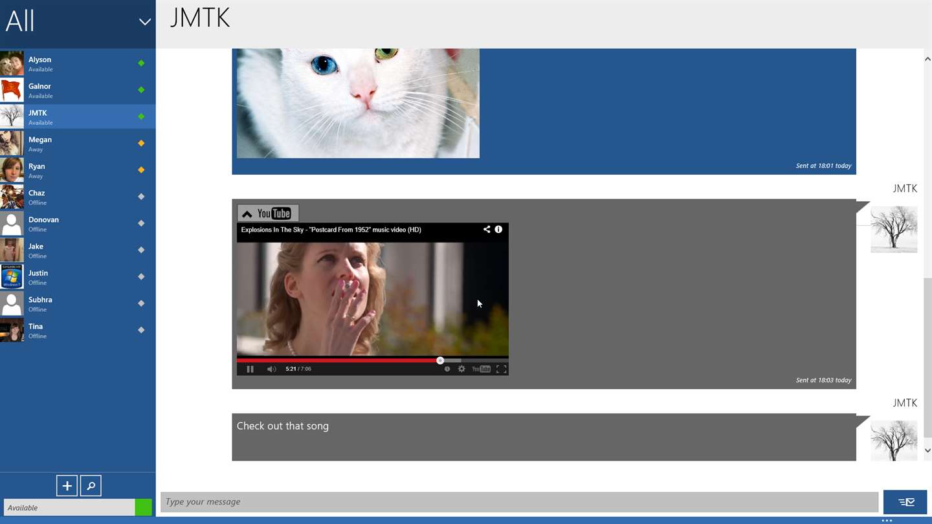
Task: Click the add contact plus button
Action: coord(67,486)
